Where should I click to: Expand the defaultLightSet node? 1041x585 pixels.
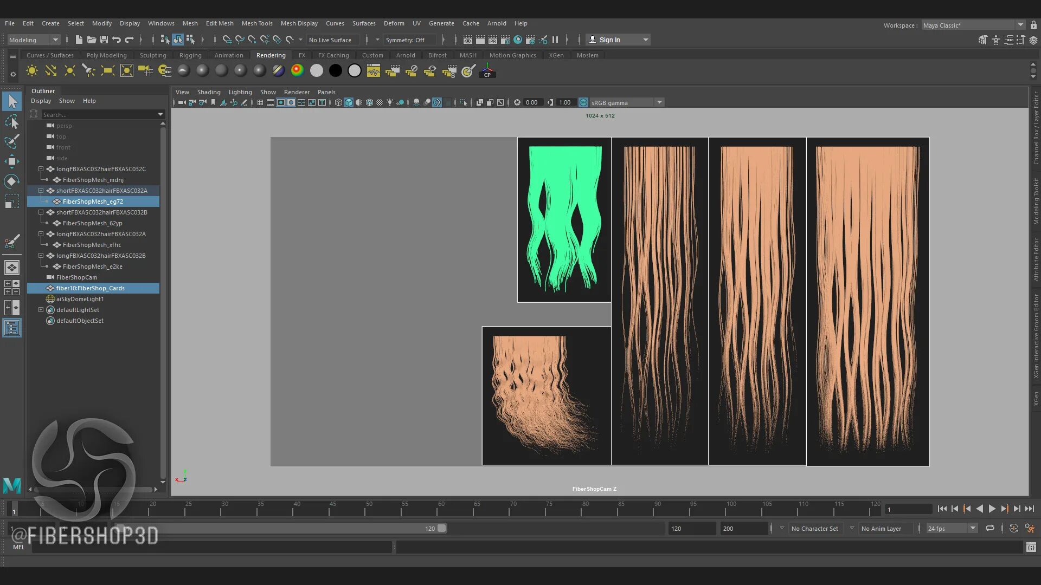coord(41,310)
